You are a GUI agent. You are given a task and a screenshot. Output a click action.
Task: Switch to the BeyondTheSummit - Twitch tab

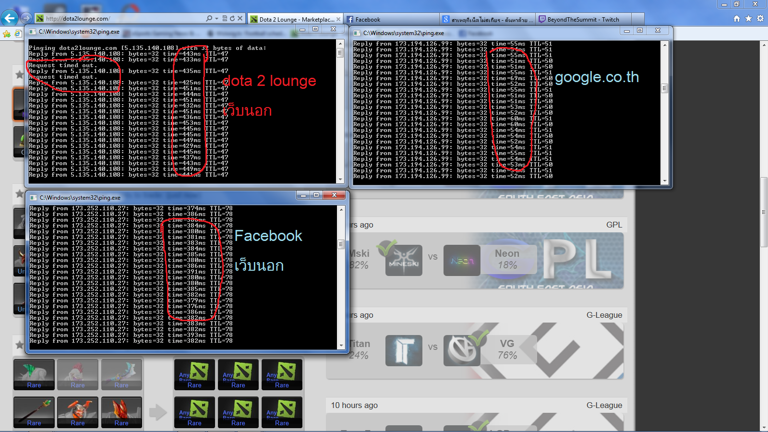pyautogui.click(x=584, y=19)
